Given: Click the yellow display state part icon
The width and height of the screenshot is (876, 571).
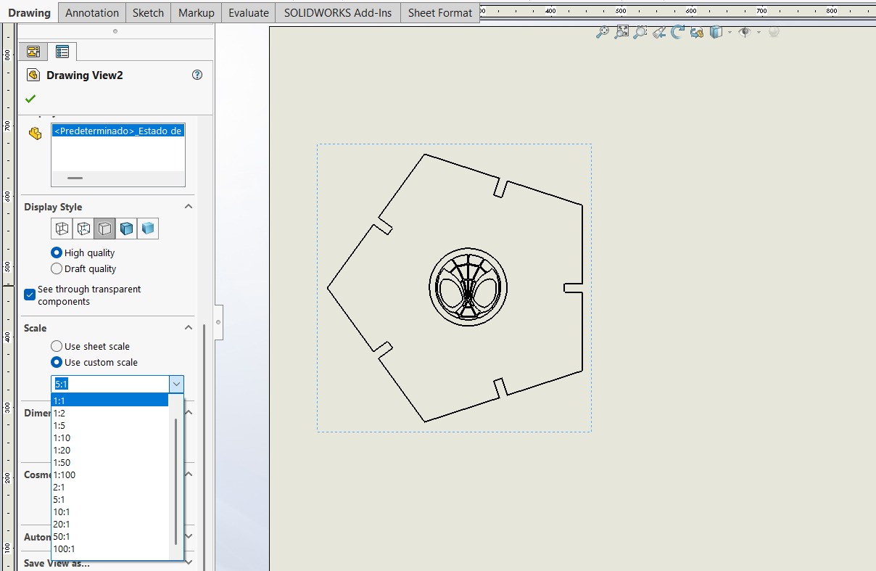Looking at the screenshot, I should coord(35,133).
